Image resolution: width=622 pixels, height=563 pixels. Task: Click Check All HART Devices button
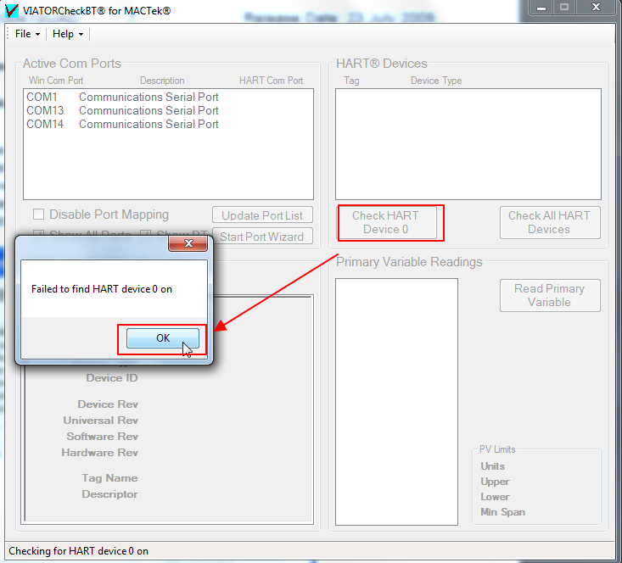pyautogui.click(x=549, y=222)
